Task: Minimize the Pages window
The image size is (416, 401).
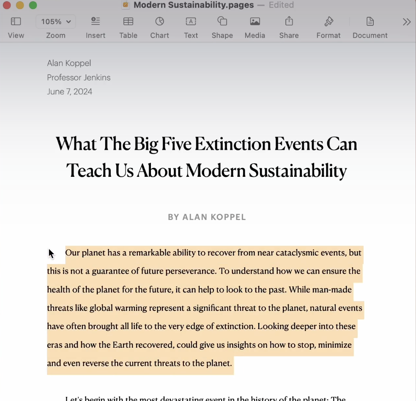Action: pos(20,5)
